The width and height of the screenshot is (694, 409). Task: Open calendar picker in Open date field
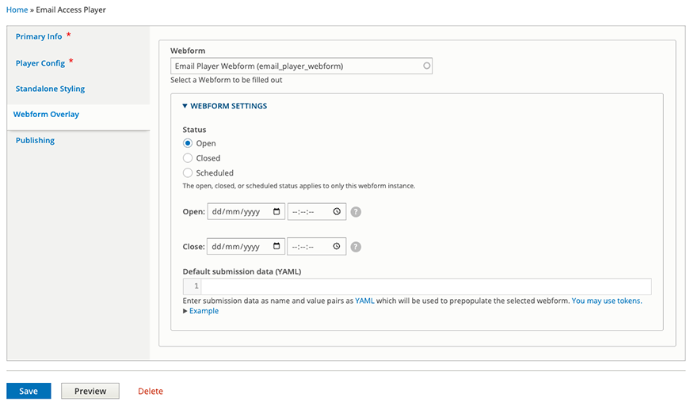276,211
